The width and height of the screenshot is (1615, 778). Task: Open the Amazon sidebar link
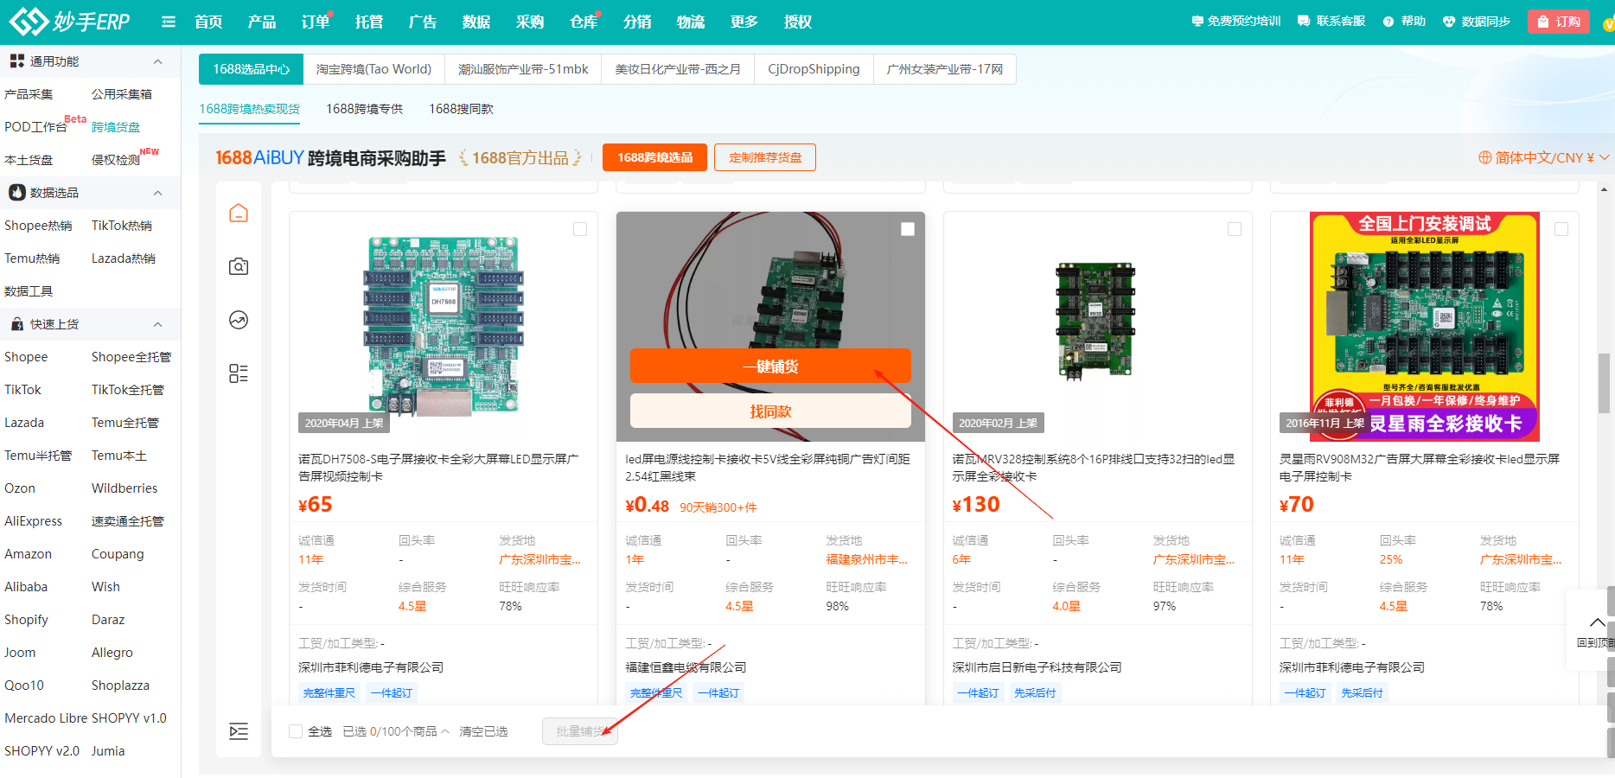pyautogui.click(x=28, y=554)
